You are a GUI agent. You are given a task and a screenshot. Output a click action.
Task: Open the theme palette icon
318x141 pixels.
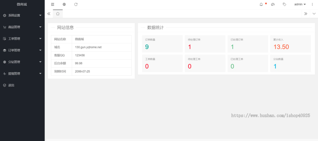point(273,5)
